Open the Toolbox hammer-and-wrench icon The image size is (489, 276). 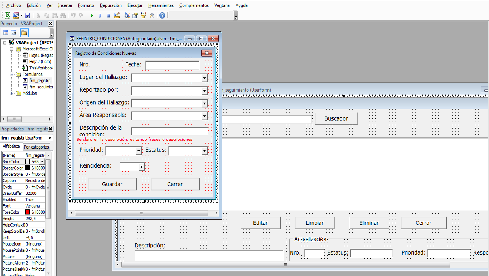[152, 15]
